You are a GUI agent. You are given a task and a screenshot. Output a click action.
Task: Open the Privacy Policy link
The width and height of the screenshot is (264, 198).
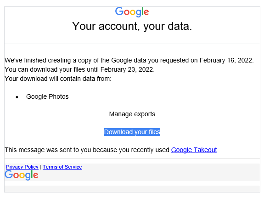22,167
